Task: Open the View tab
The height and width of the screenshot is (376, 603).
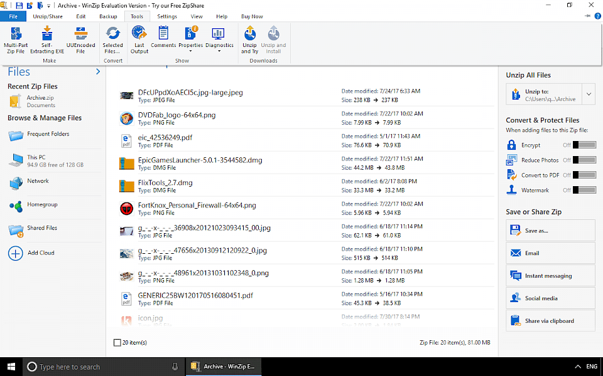Action: point(197,16)
